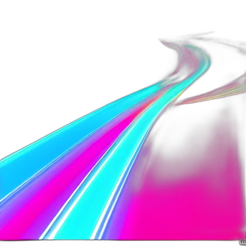Click the small gray watermark box in corner
Screen dimensions: 246x246
point(243,242)
